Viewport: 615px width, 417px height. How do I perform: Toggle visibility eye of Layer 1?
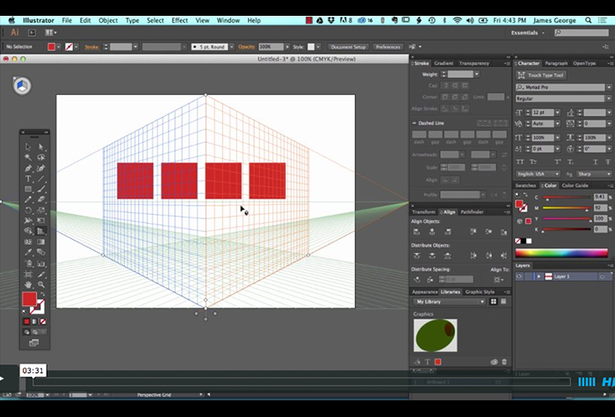click(x=519, y=277)
